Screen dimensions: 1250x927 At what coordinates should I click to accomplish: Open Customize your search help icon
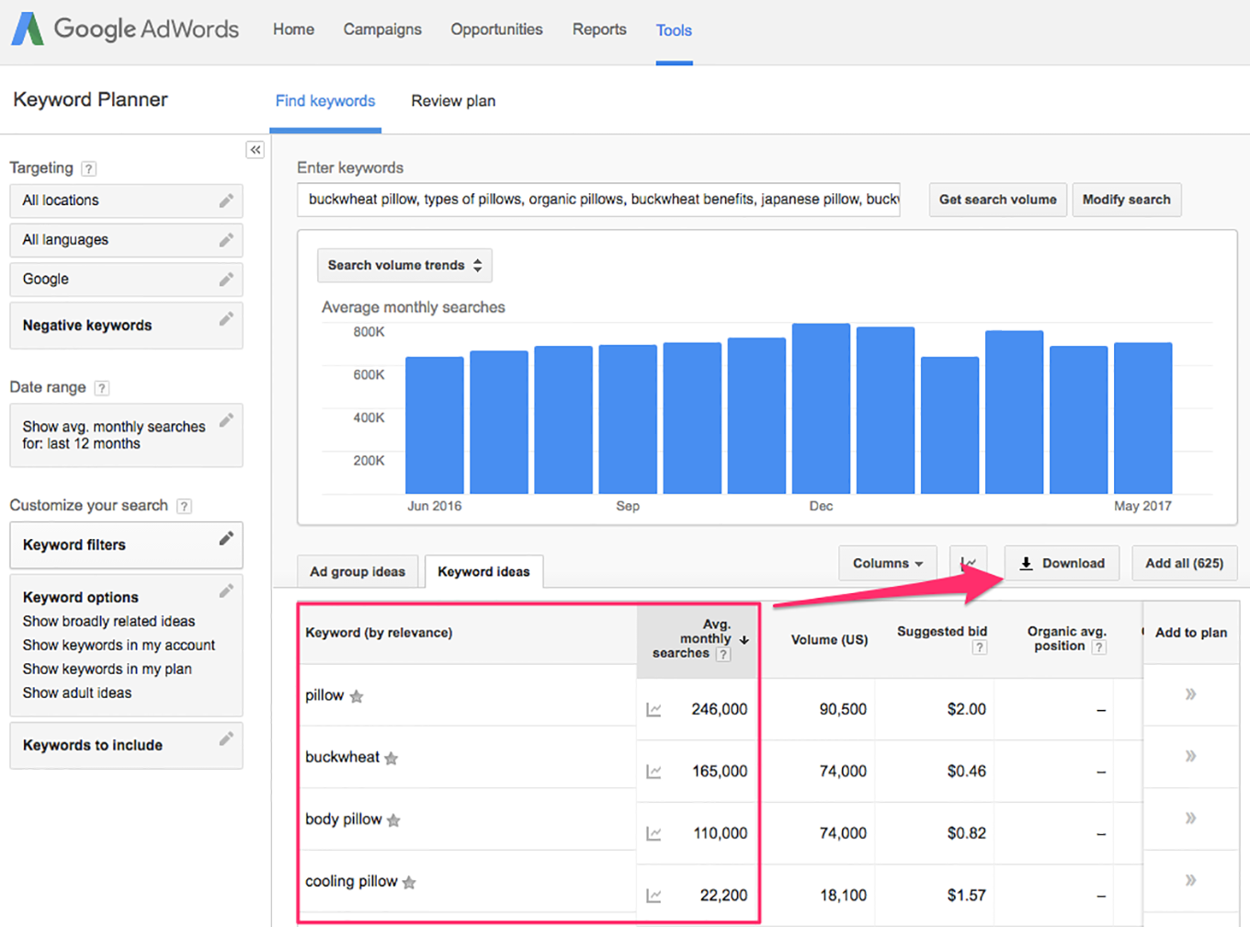(184, 506)
